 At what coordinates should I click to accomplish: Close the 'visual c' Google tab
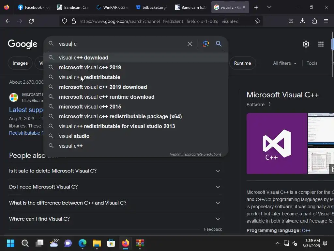coord(244,7)
